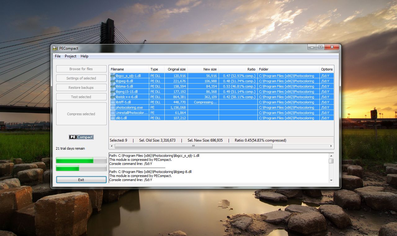Click file icon of libstdc++-6.dll row
397x236 pixels.
[x=113, y=97]
